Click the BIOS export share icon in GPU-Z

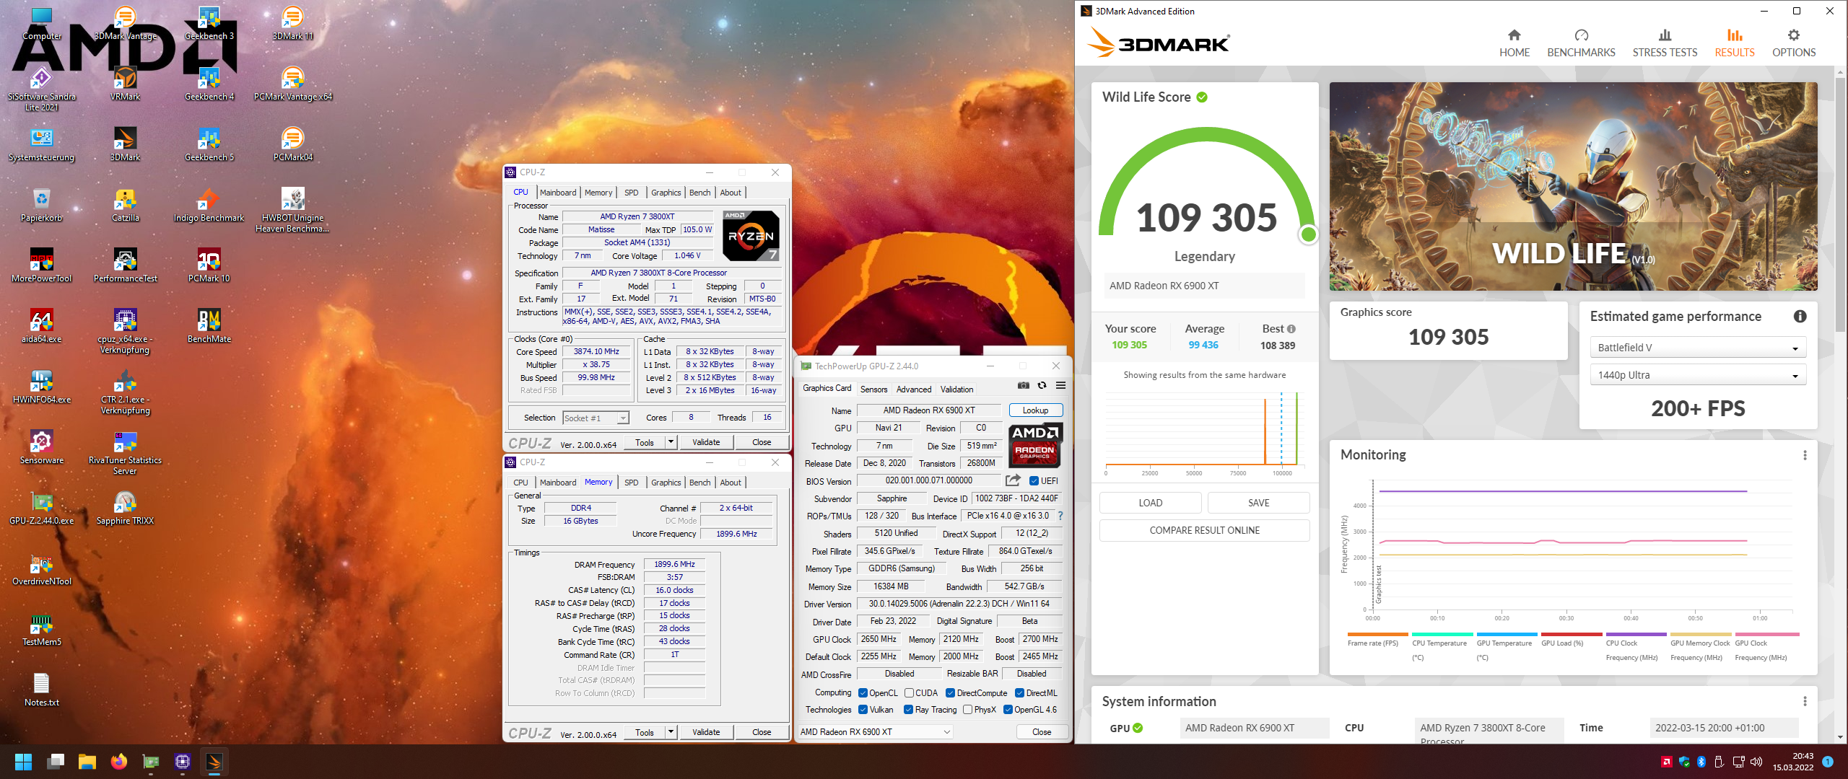click(x=1013, y=480)
